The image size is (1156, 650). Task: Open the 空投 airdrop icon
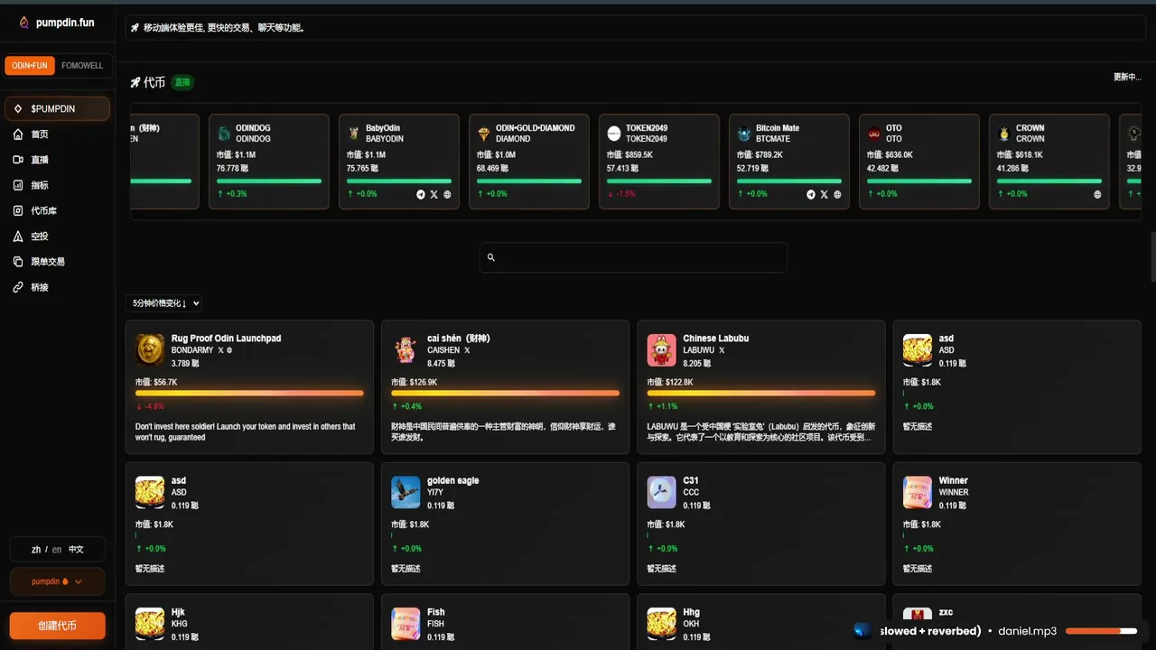coord(18,236)
